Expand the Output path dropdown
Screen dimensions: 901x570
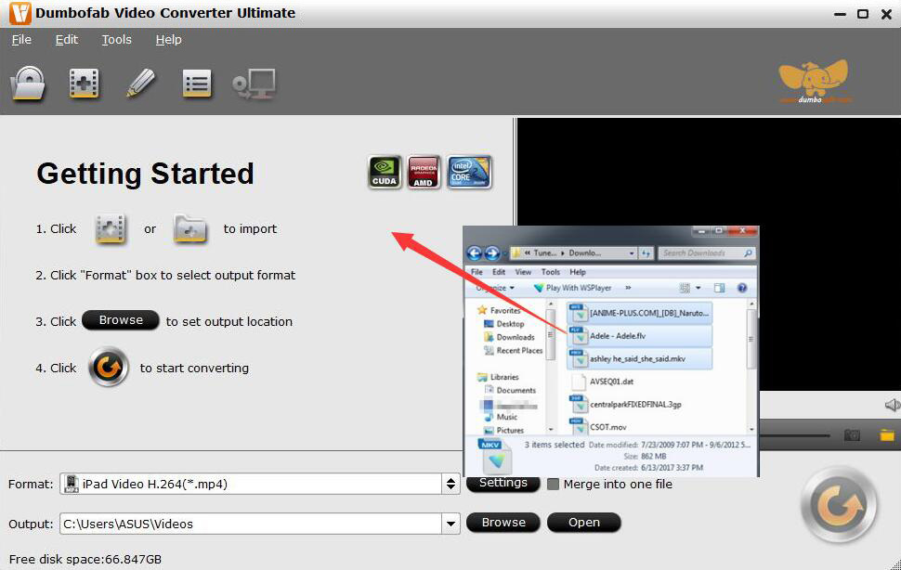(x=451, y=524)
